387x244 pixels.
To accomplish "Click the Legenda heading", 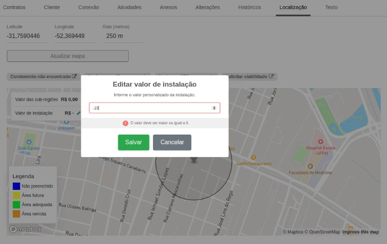I will (x=23, y=176).
